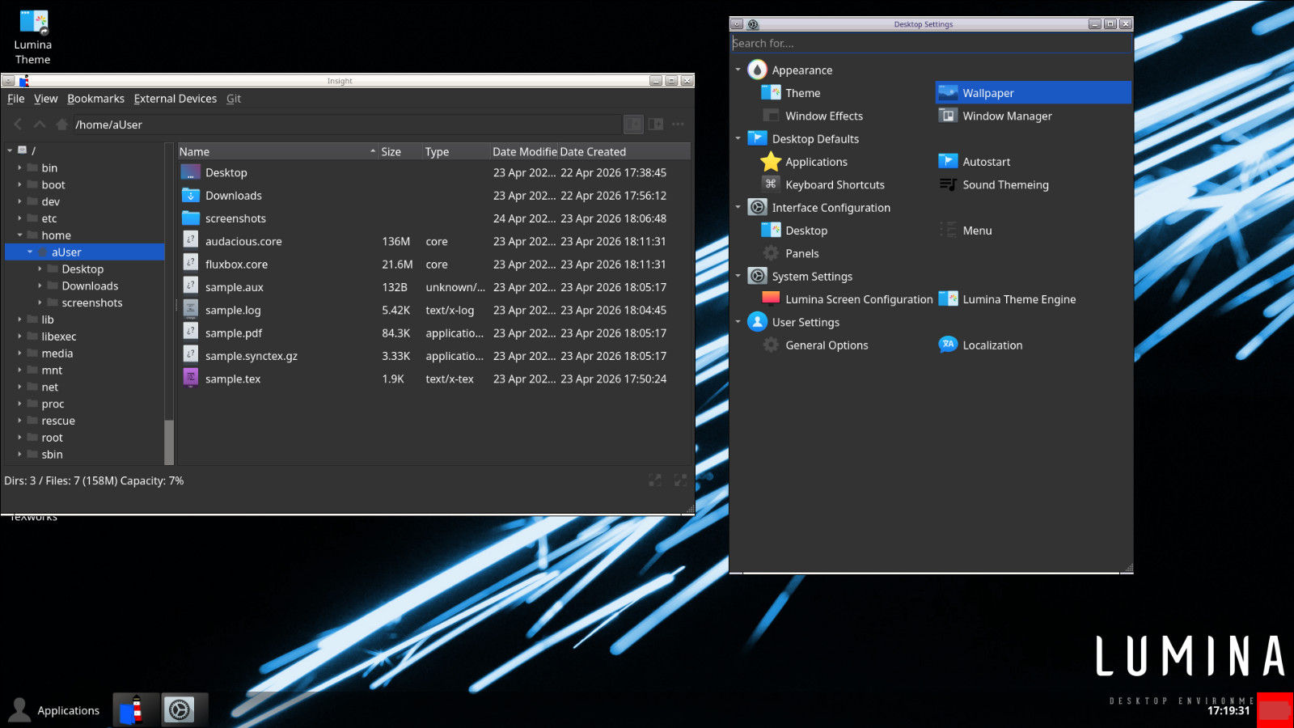Select the screenshots folder in tree
The image size is (1294, 728).
pyautogui.click(x=92, y=303)
